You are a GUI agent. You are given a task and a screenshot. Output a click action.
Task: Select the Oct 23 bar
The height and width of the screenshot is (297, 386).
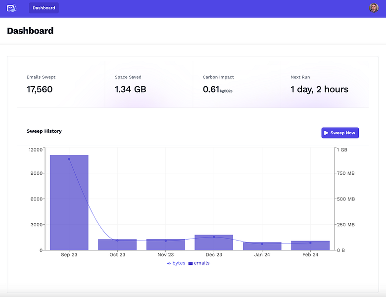[x=117, y=245]
